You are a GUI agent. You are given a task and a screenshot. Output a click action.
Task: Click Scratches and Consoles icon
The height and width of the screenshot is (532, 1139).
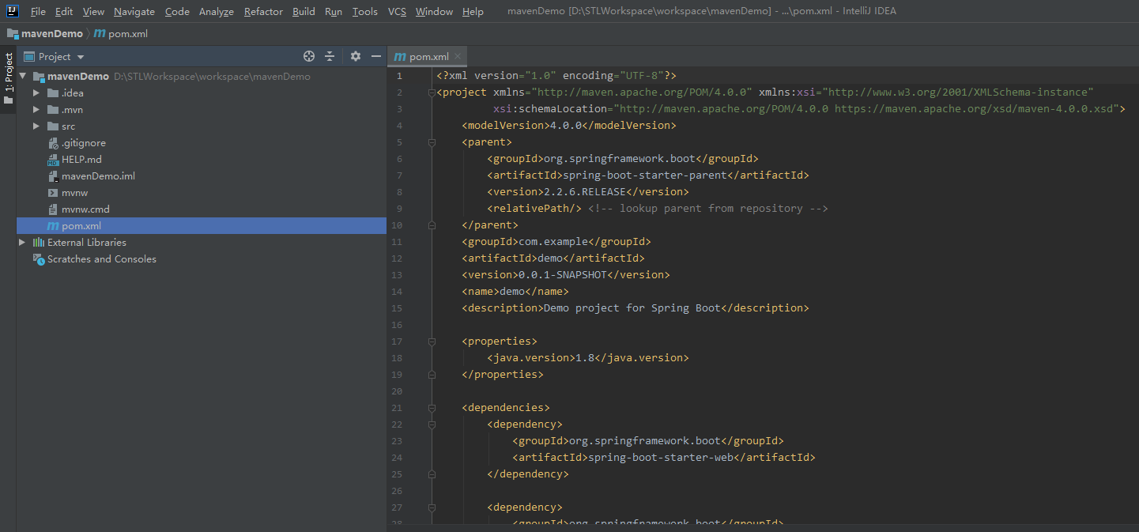click(38, 259)
